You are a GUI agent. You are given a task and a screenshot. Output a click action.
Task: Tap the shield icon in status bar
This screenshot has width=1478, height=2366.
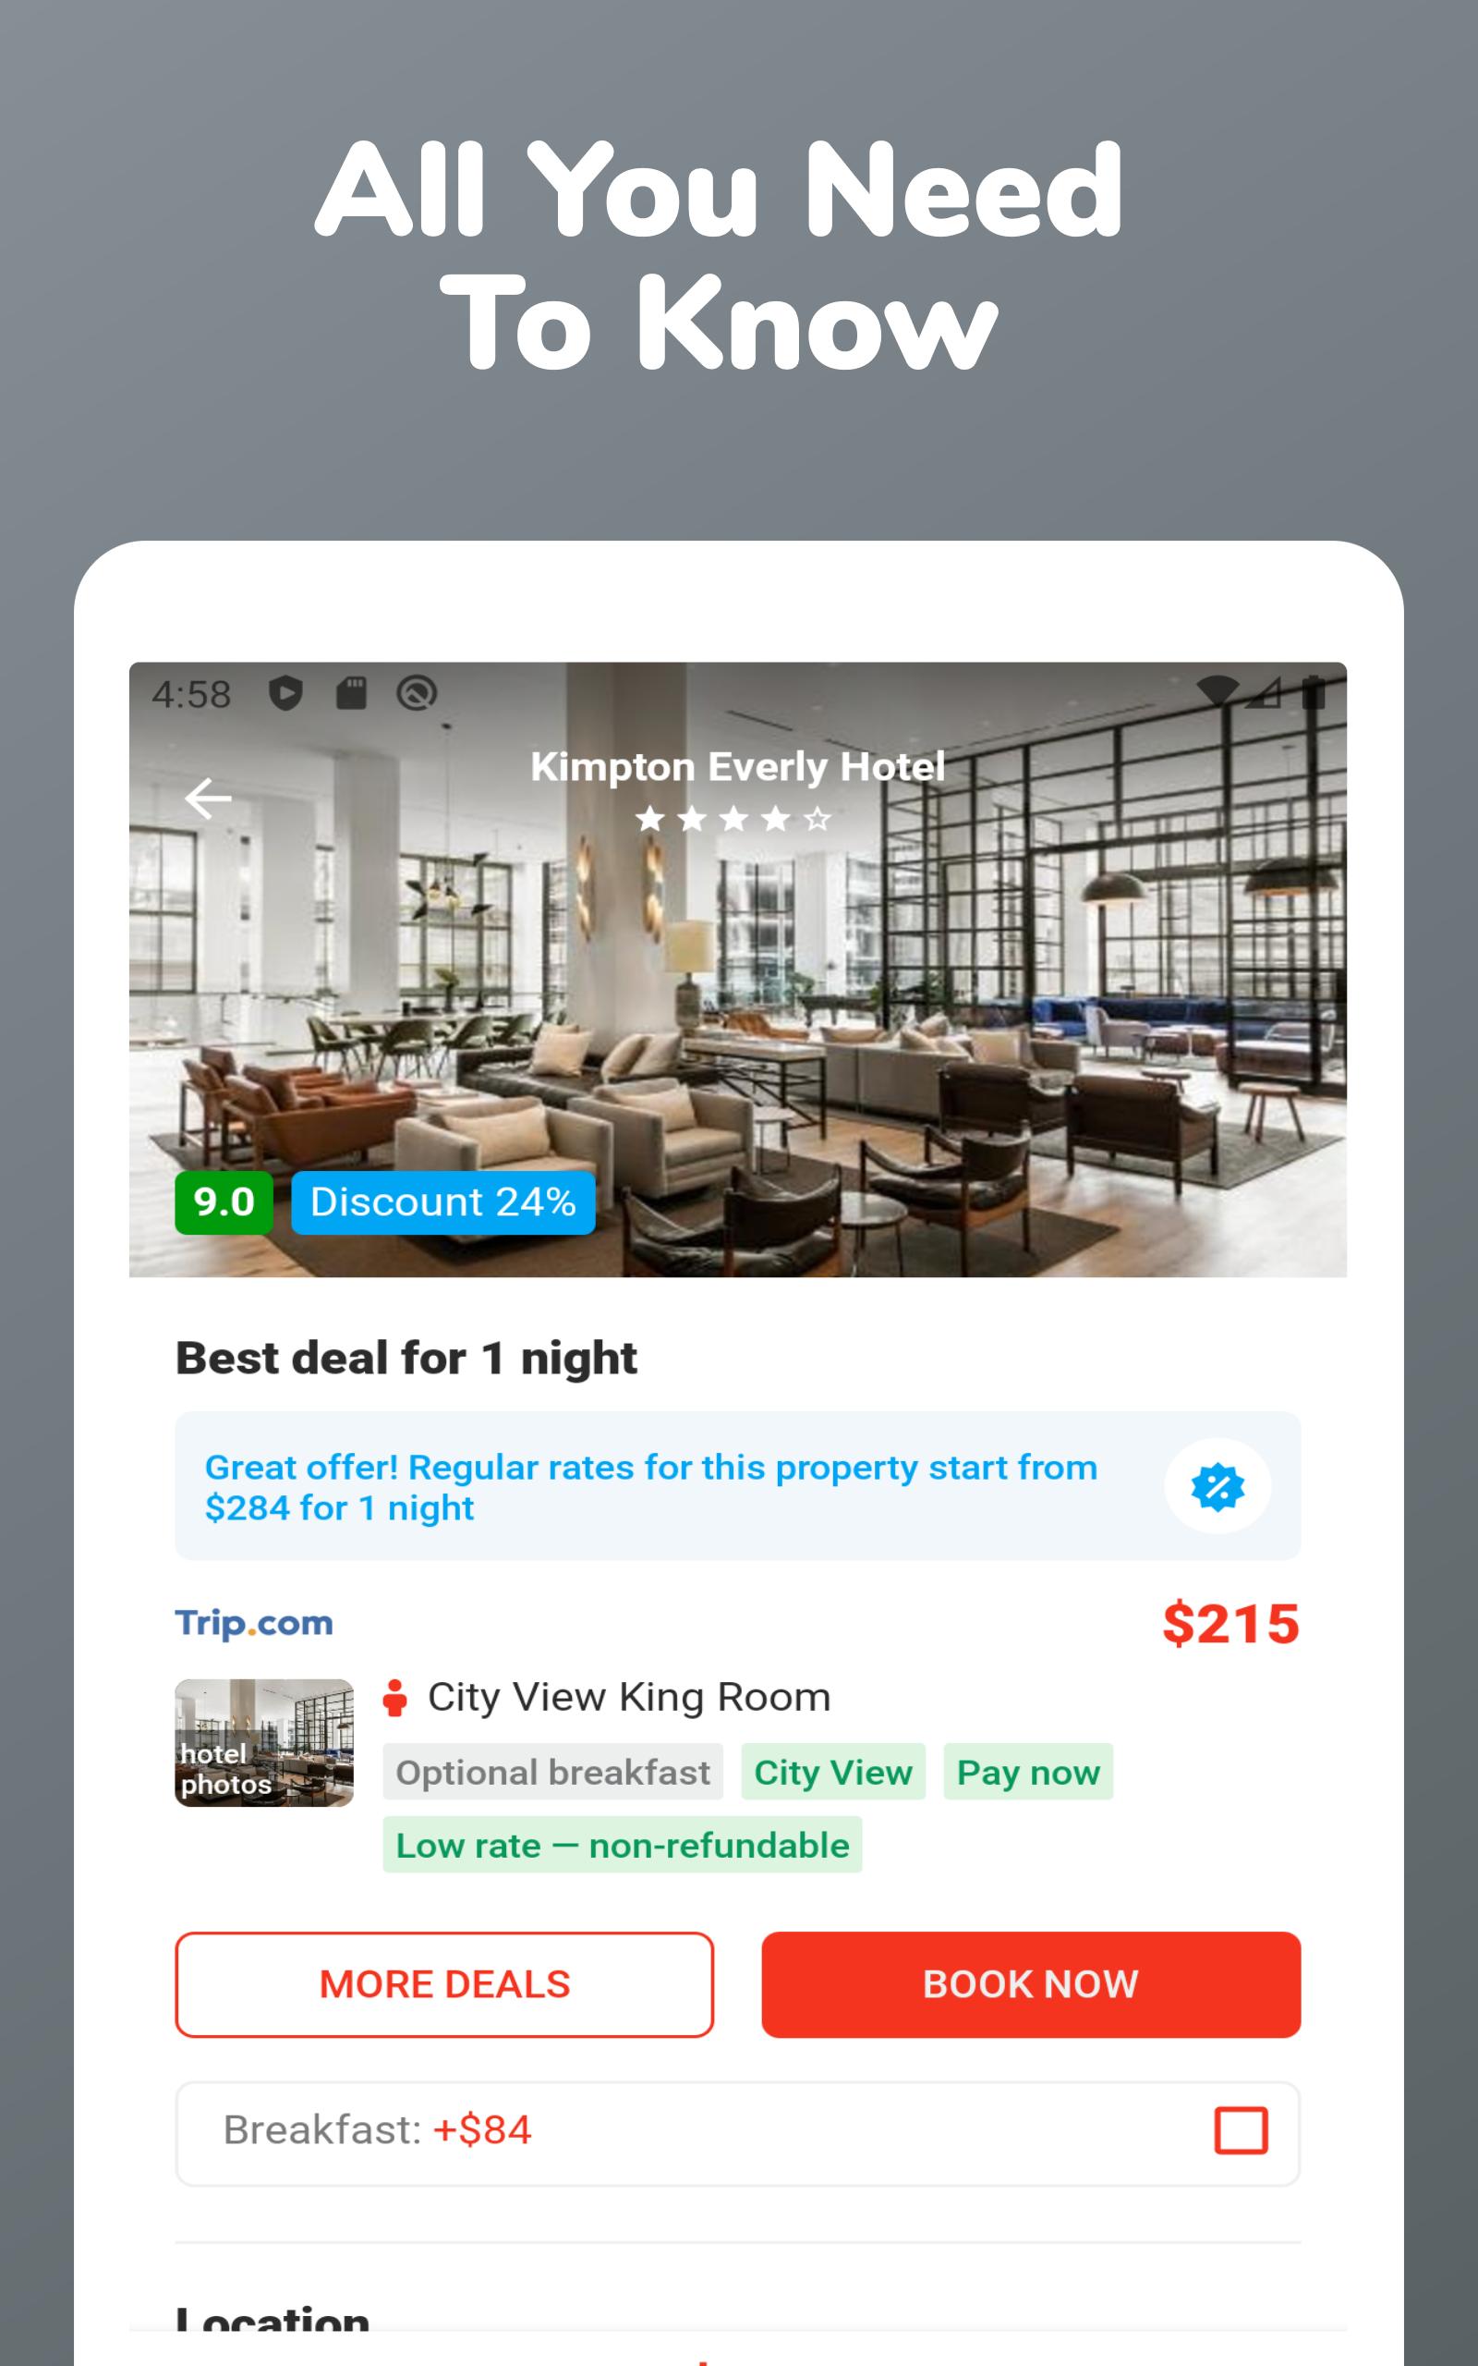(x=285, y=693)
